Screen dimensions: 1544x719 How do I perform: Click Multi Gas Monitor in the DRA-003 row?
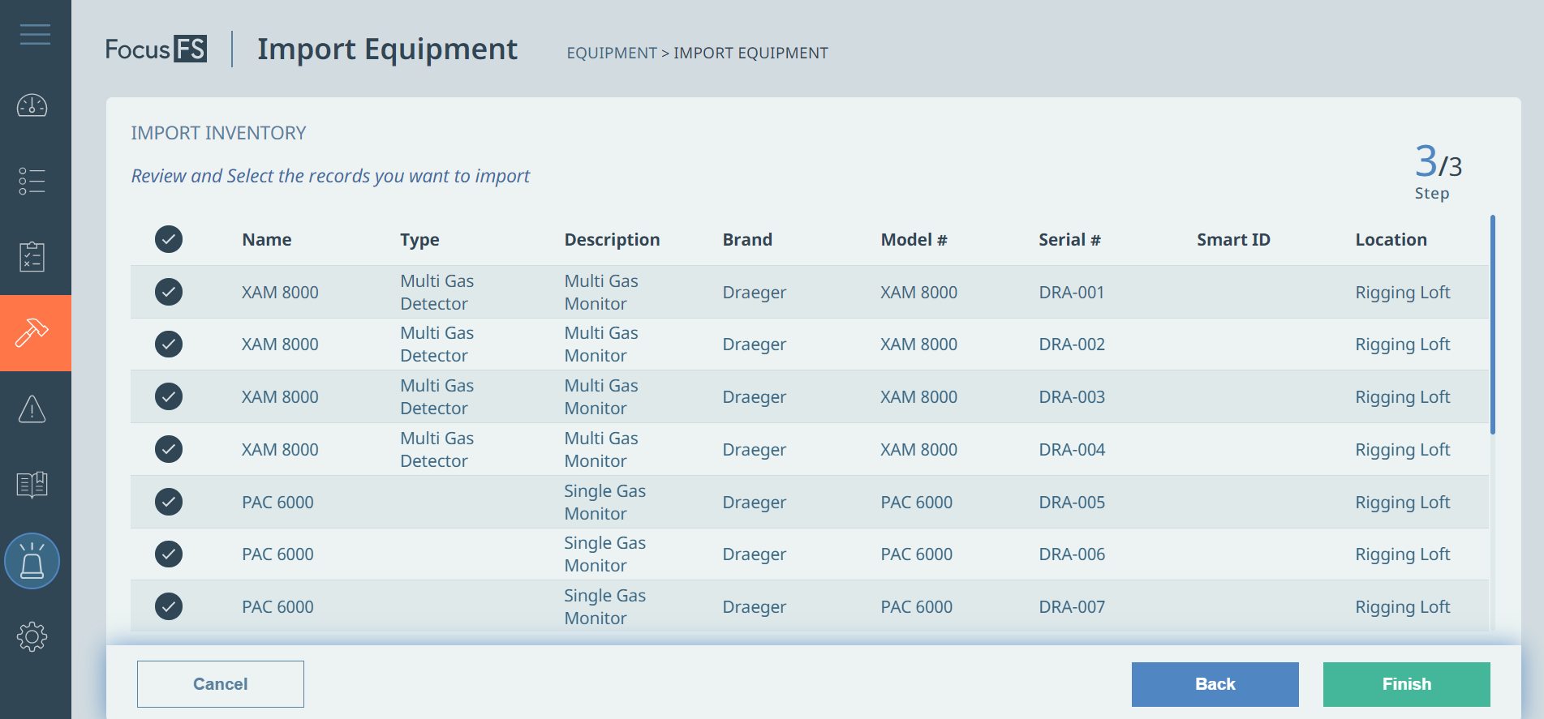tap(601, 397)
